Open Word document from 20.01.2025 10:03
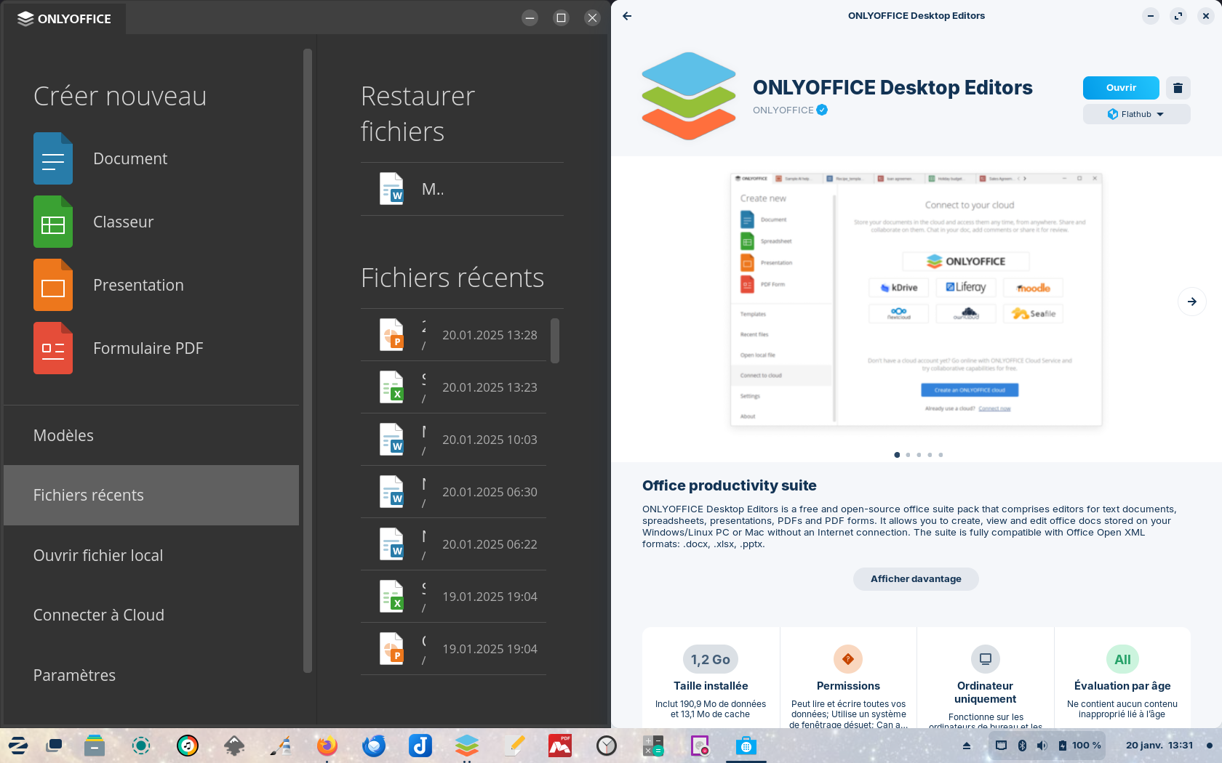 [x=453, y=440]
